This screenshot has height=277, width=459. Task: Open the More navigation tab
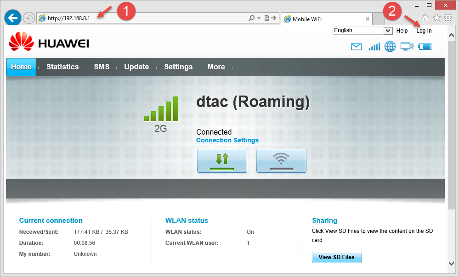pyautogui.click(x=216, y=67)
